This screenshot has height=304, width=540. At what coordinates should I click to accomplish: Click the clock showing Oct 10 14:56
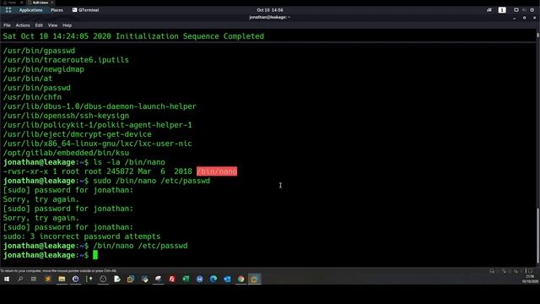tap(270, 10)
